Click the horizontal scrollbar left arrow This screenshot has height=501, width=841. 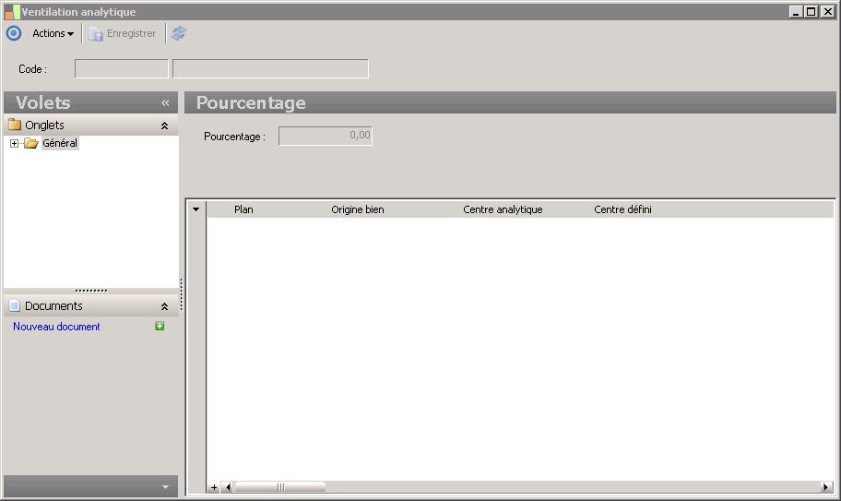coord(228,487)
